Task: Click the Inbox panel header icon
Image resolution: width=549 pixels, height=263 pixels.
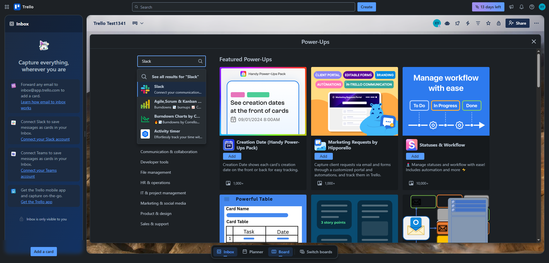Action: pyautogui.click(x=12, y=24)
